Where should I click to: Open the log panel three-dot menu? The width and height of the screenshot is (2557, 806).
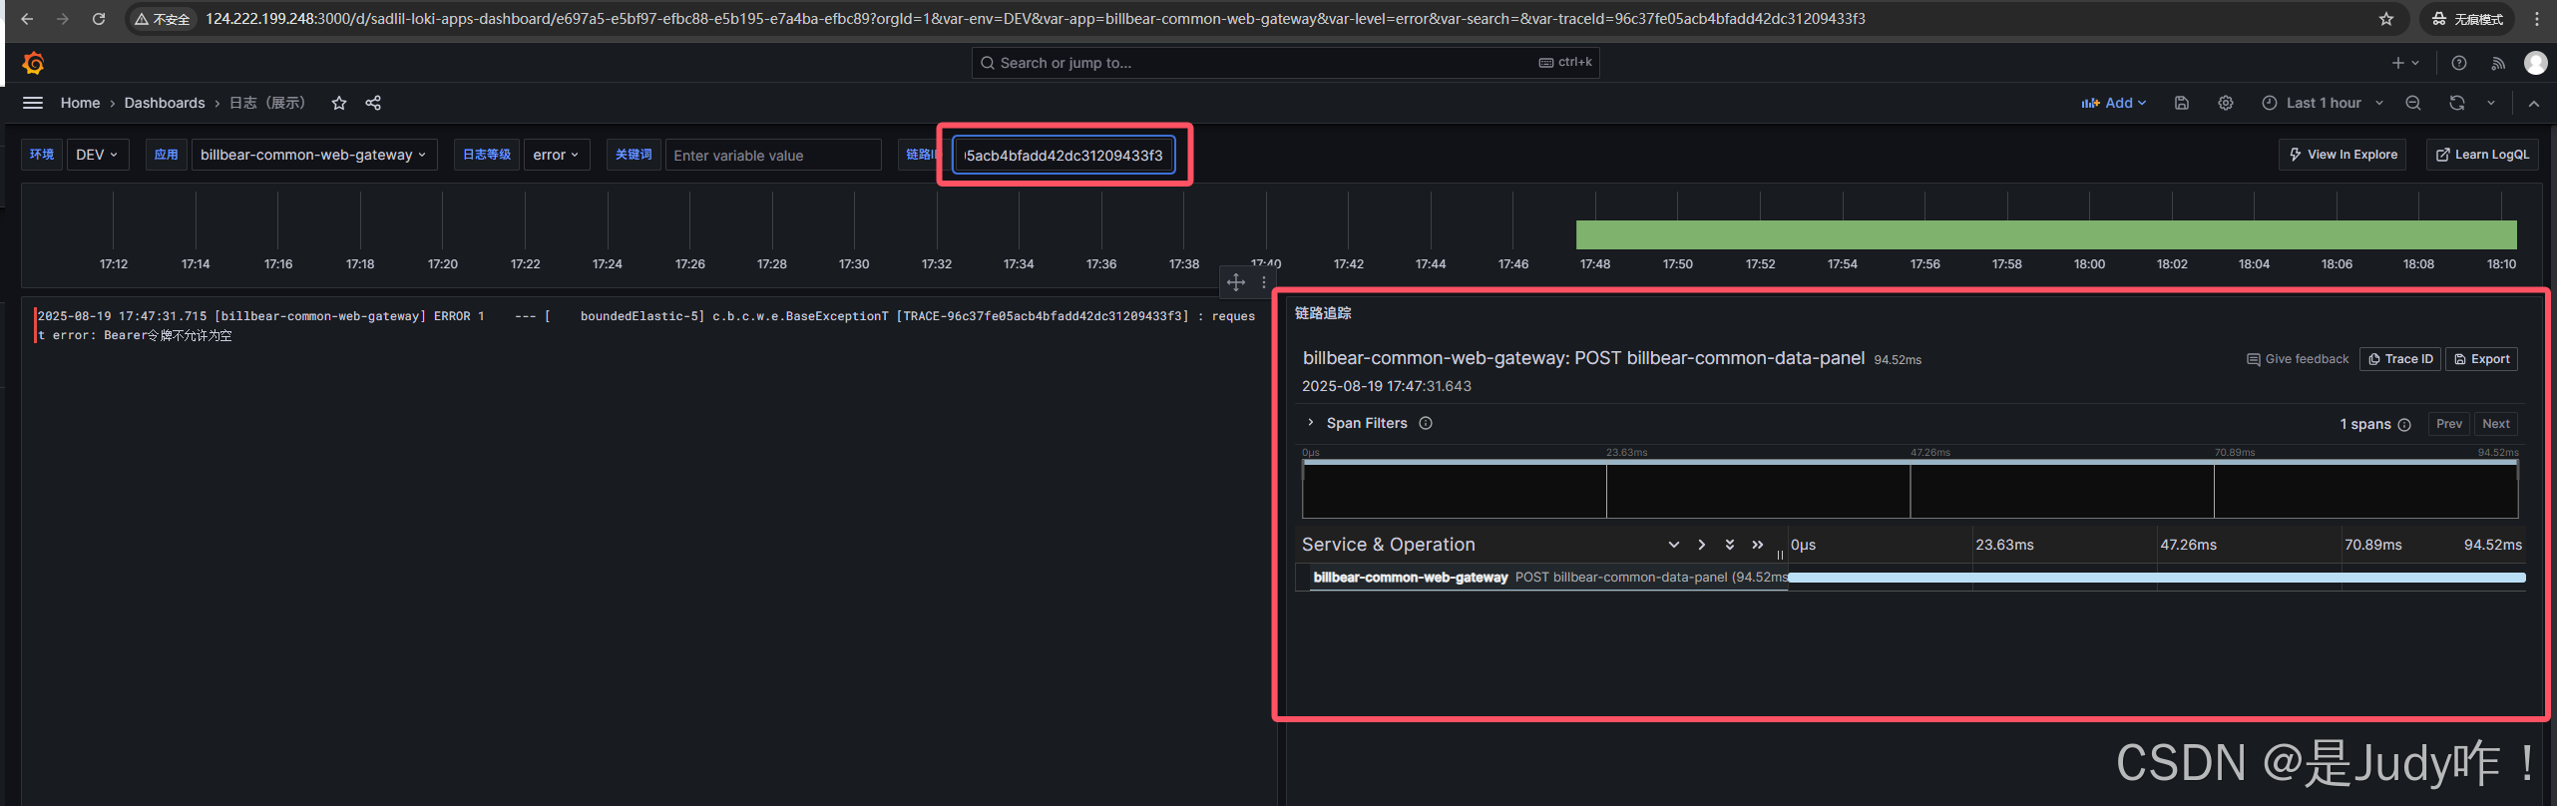tap(1264, 282)
